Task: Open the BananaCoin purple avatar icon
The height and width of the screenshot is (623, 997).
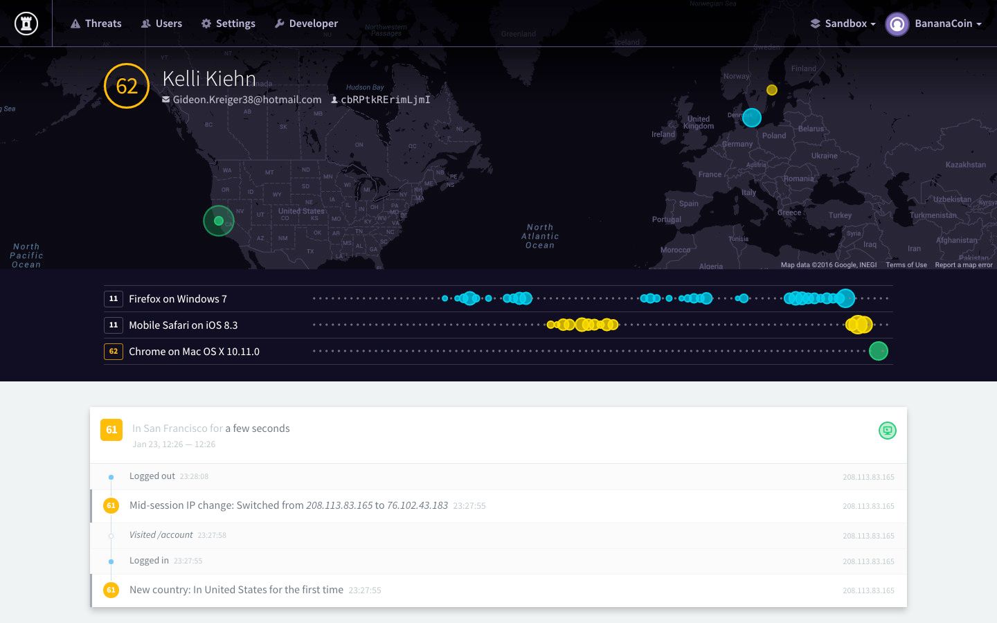Action: [x=897, y=24]
